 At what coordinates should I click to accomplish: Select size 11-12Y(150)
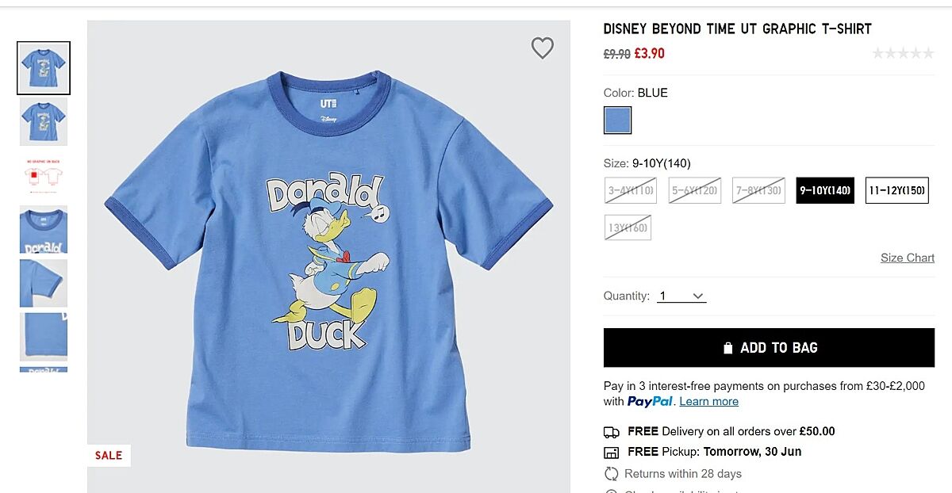pos(896,190)
